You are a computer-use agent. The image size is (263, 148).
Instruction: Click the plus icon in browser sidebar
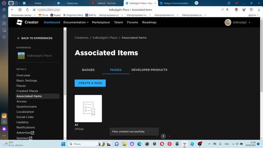click(x=4, y=122)
